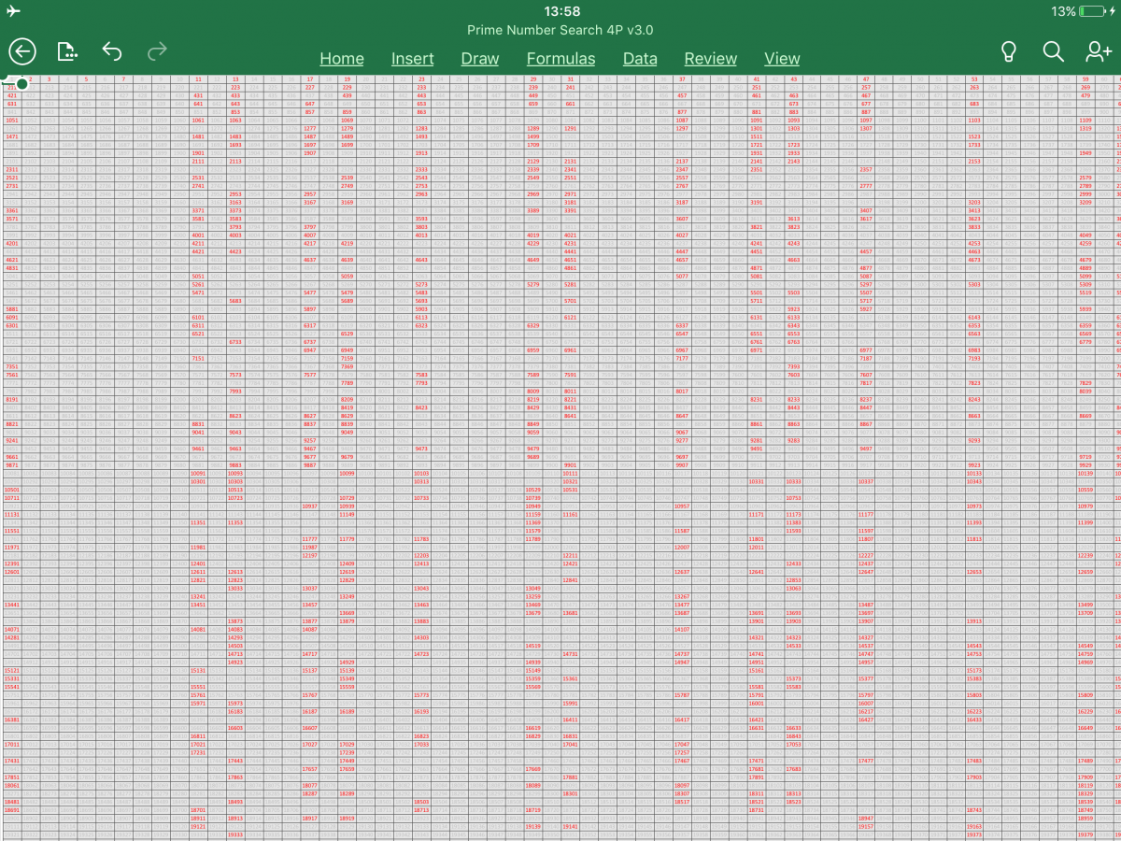Select the cell showing 1913

421,153
